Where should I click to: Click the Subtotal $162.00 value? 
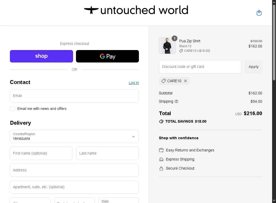pos(255,93)
